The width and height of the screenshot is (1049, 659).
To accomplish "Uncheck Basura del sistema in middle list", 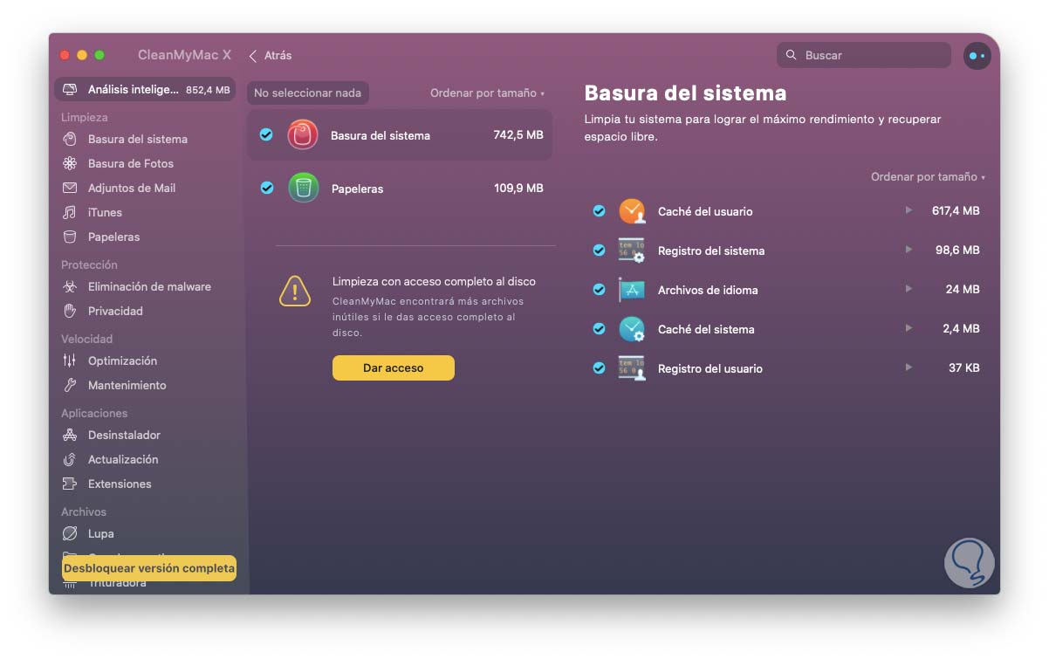I will click(267, 134).
